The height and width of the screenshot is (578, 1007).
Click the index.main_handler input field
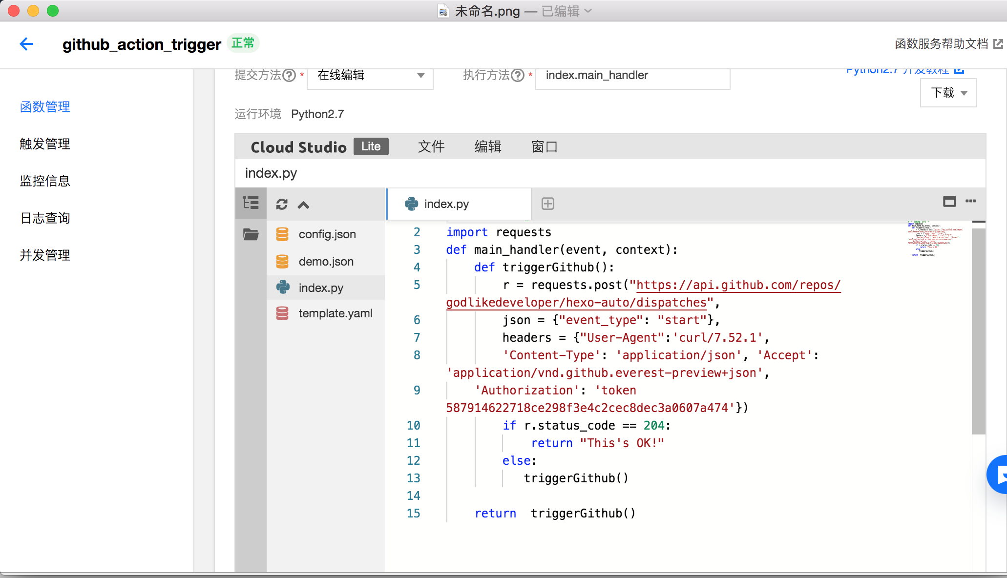pos(632,75)
